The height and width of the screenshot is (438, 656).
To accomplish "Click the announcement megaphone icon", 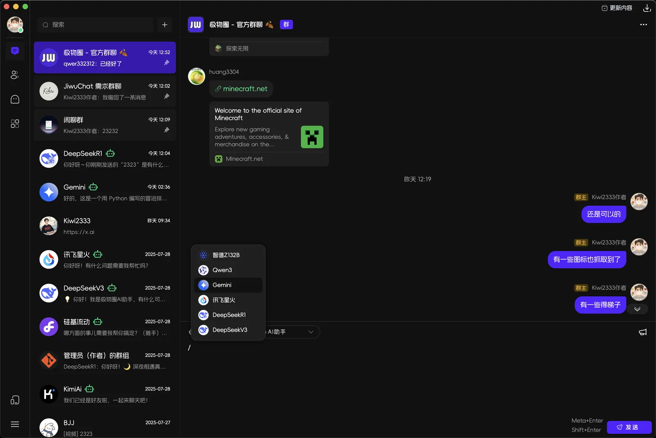I will [642, 332].
